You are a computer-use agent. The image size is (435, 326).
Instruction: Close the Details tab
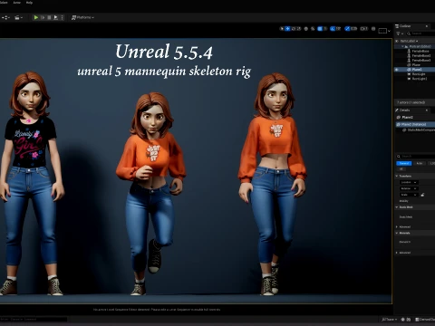point(427,110)
